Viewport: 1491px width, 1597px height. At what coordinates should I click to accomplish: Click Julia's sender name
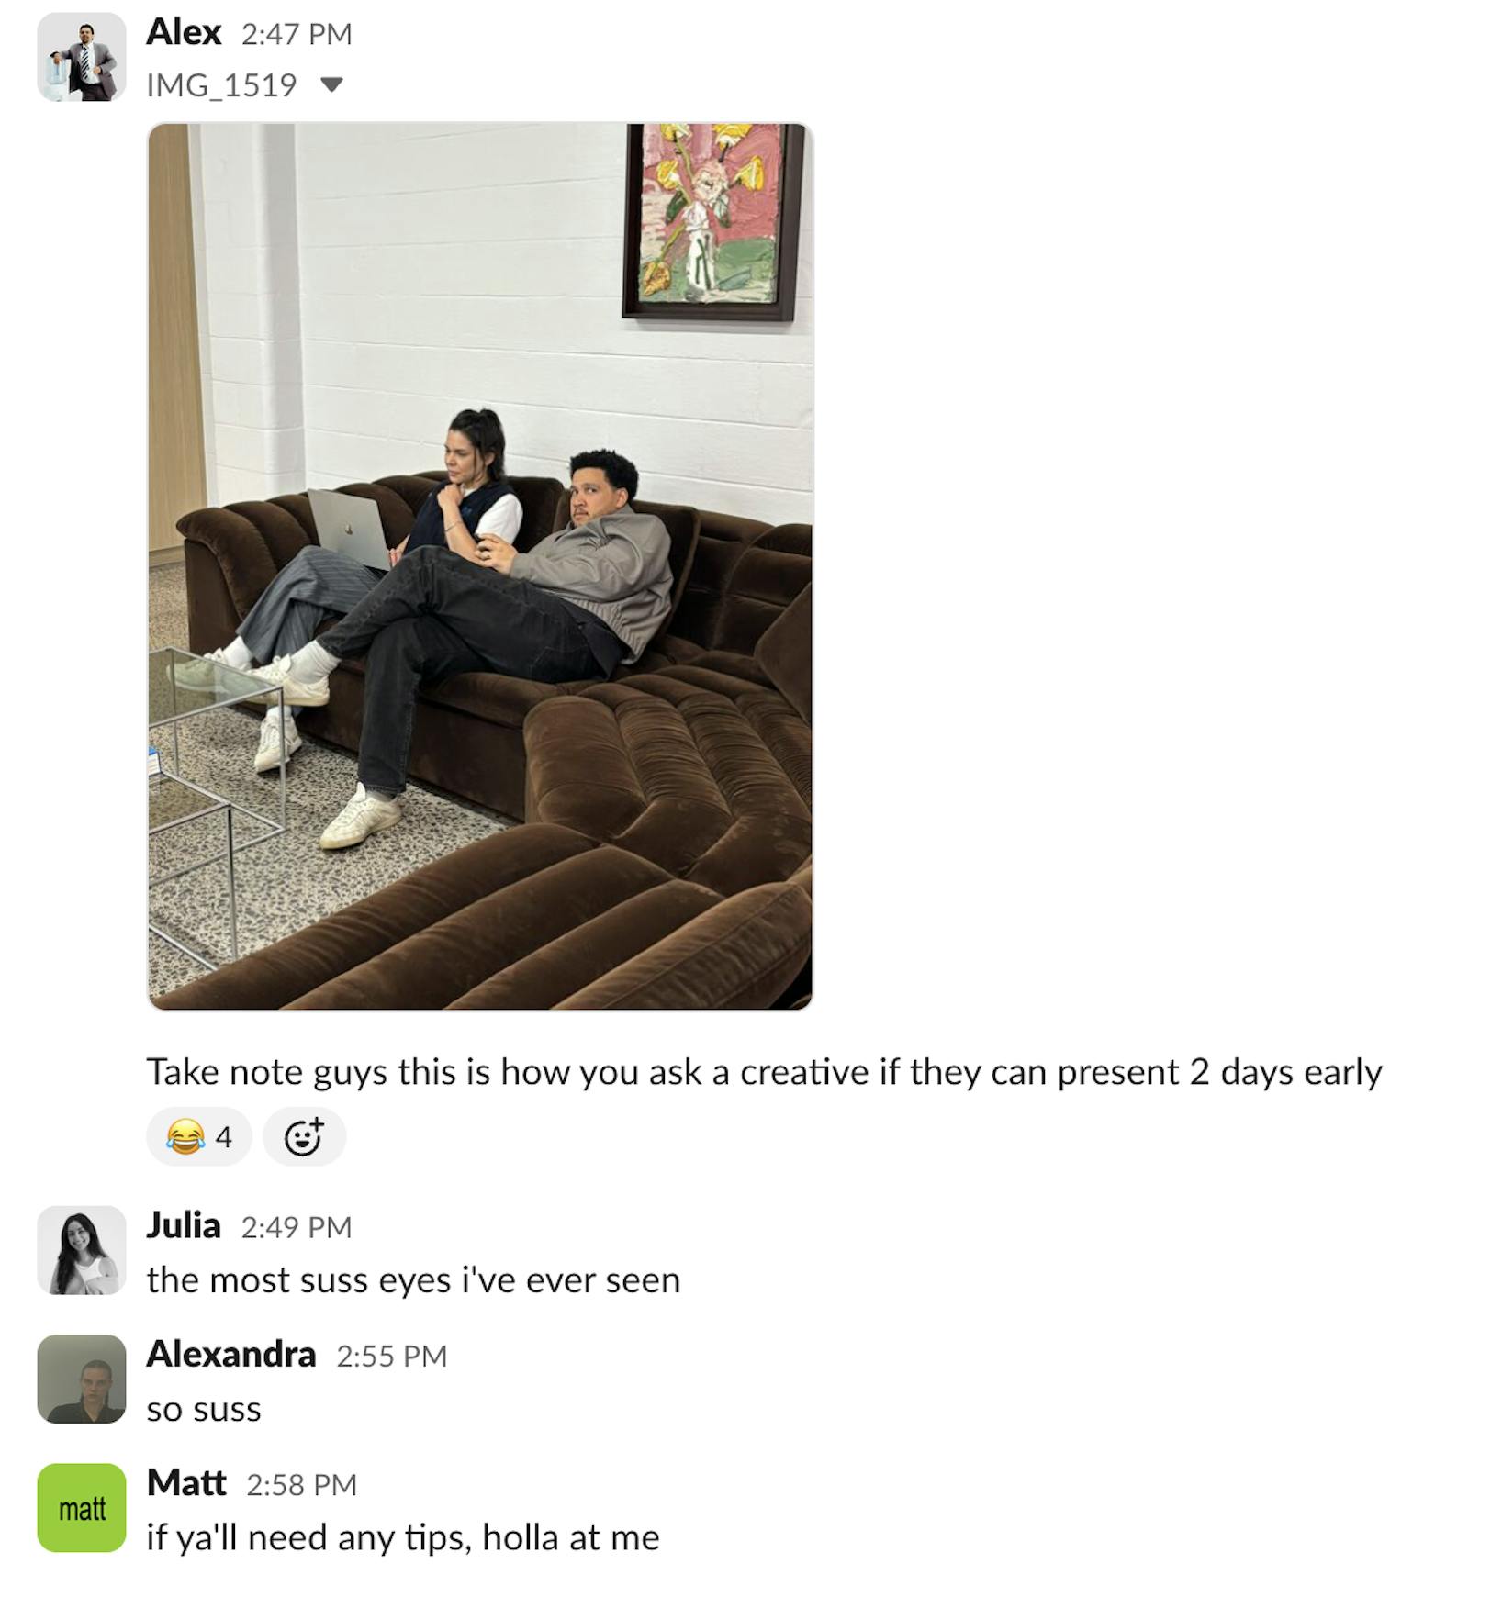click(x=184, y=1225)
